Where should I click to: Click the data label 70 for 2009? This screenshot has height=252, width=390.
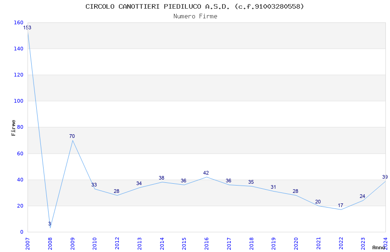pos(72,136)
